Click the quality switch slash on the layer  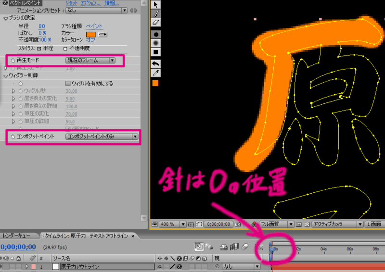click(x=173, y=266)
